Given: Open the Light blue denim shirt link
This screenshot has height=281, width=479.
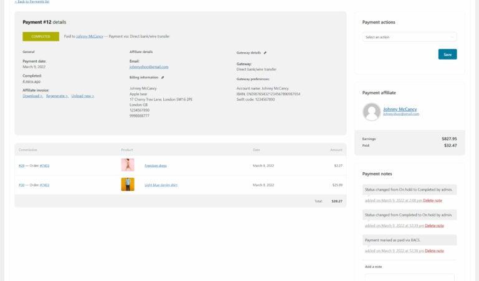Looking at the screenshot, I should [x=161, y=185].
